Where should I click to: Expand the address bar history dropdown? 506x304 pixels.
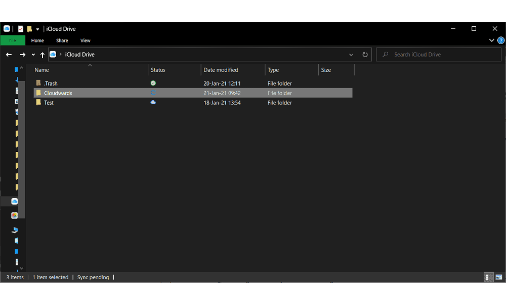(351, 54)
